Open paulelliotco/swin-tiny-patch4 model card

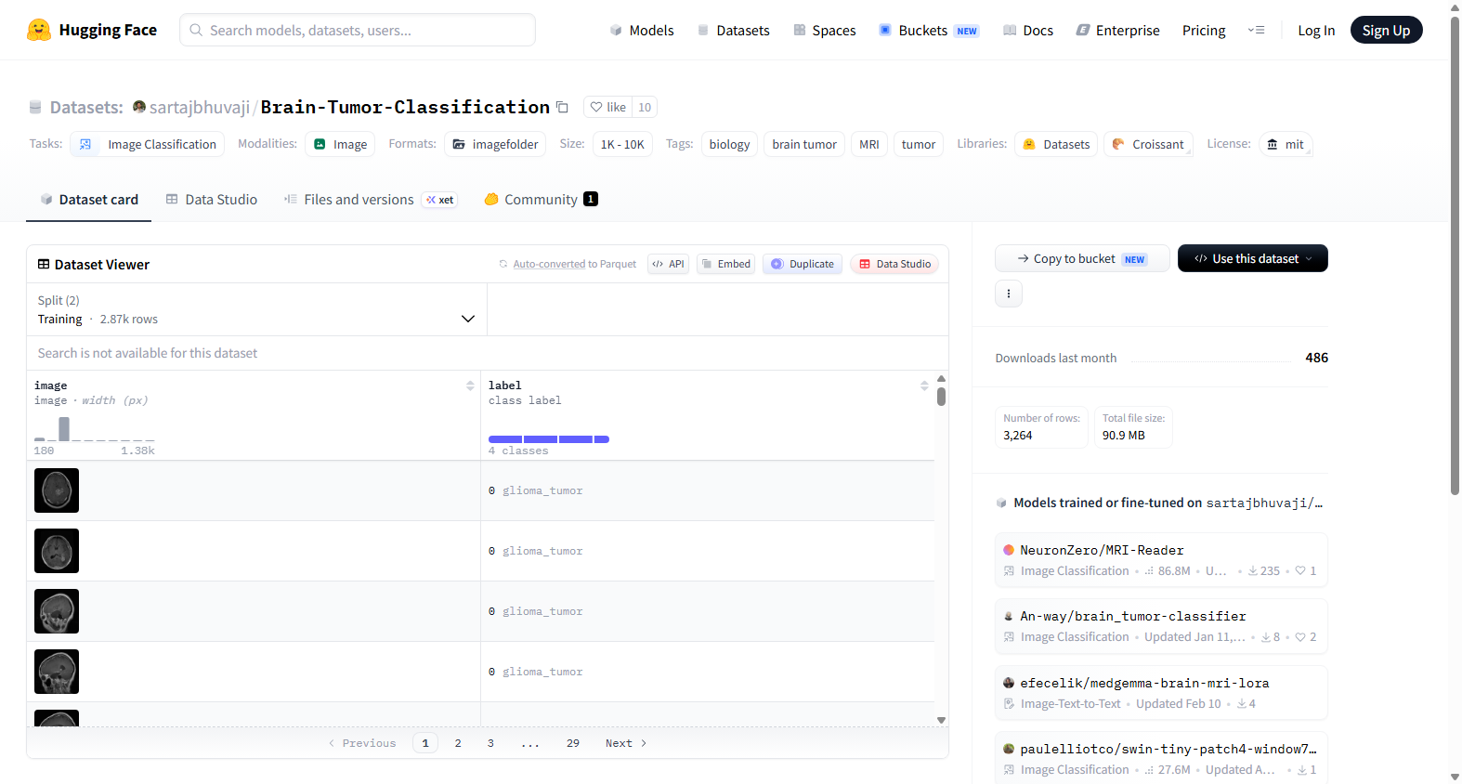point(1161,759)
